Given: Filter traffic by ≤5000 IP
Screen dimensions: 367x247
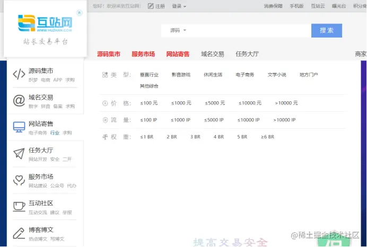Looking at the screenshot, I should pyautogui.click(x=214, y=120).
